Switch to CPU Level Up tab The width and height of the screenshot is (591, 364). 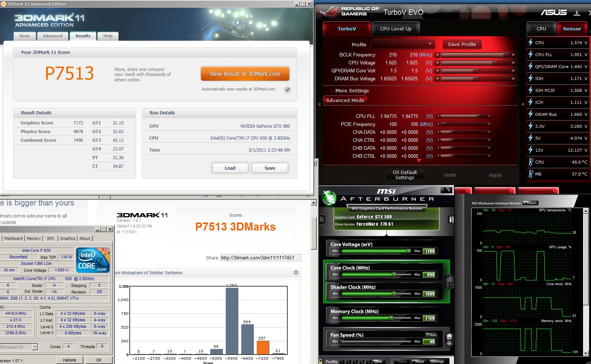[x=396, y=29]
